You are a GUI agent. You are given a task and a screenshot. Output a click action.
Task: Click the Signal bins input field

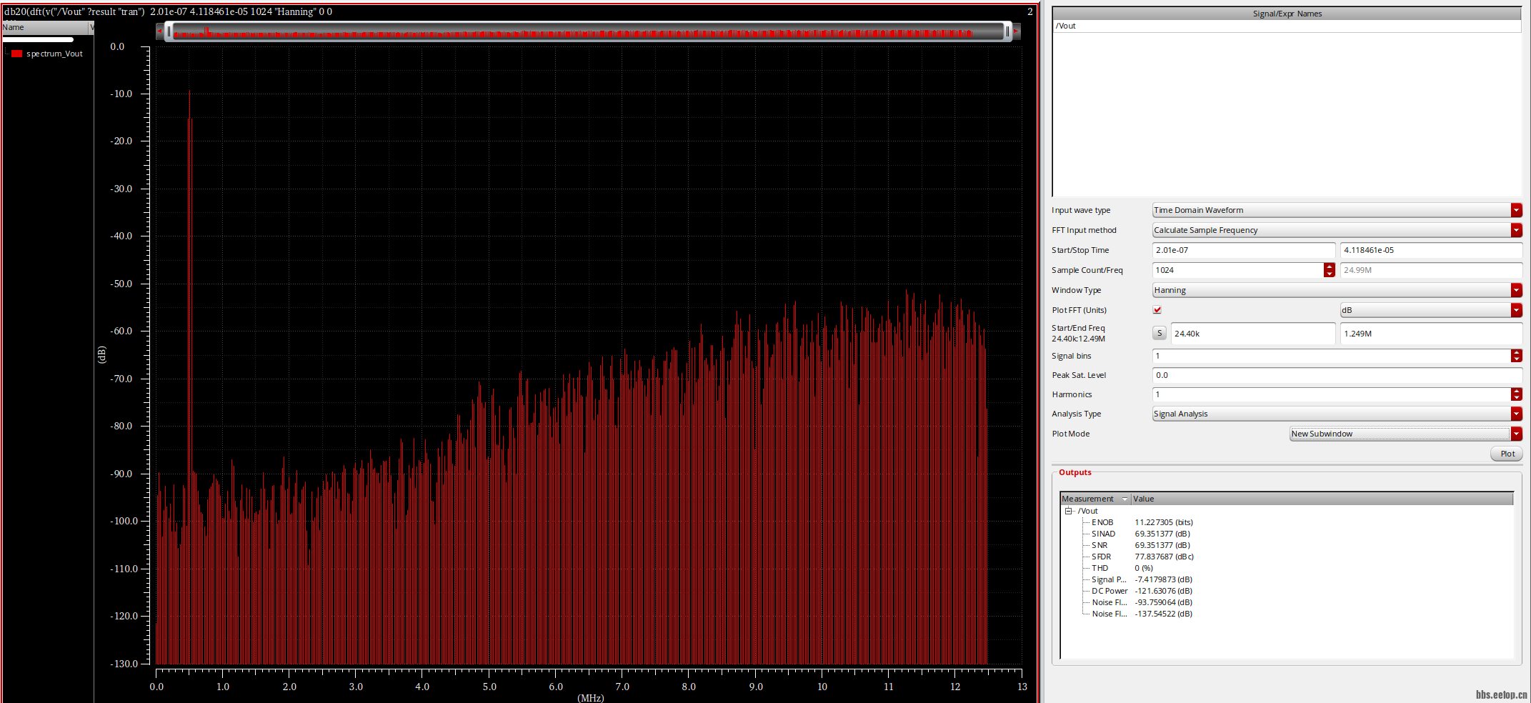(x=1332, y=356)
